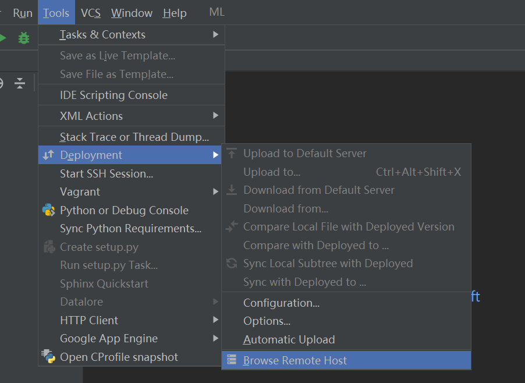Click the Python console icon
525x383 pixels.
[49, 210]
